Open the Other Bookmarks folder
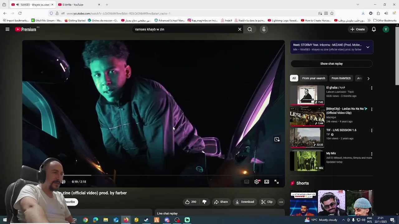399x224 pixels. coord(385,21)
